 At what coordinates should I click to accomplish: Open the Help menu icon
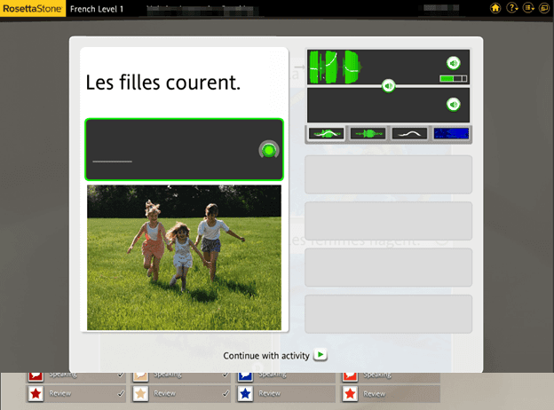click(x=512, y=8)
